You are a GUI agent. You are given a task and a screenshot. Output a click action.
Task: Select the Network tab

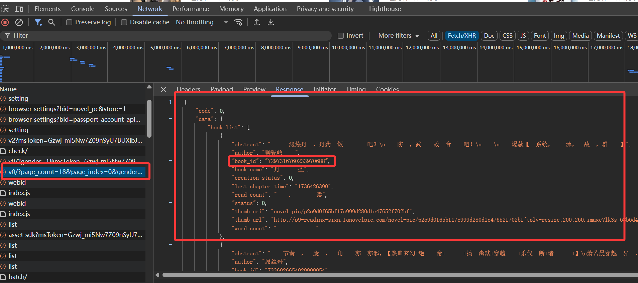point(150,9)
